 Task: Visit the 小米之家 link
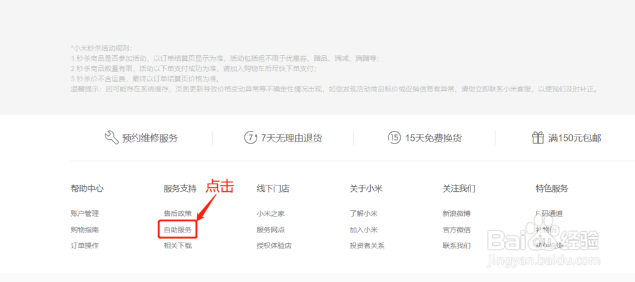coord(271,213)
